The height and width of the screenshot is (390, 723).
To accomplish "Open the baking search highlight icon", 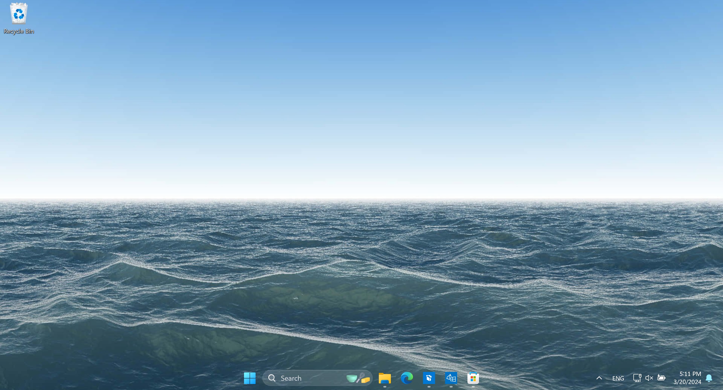I will click(358, 378).
